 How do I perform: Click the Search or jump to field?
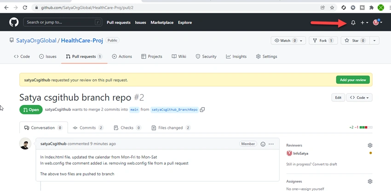click(63, 22)
